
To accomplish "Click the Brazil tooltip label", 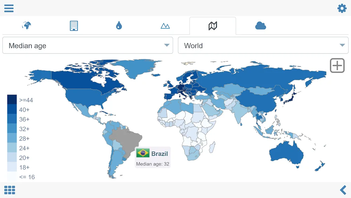I will (x=159, y=154).
